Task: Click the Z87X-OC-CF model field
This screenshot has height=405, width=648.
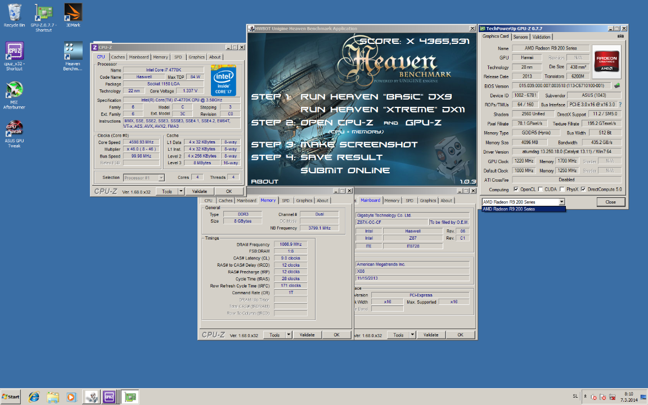Action: pos(391,222)
